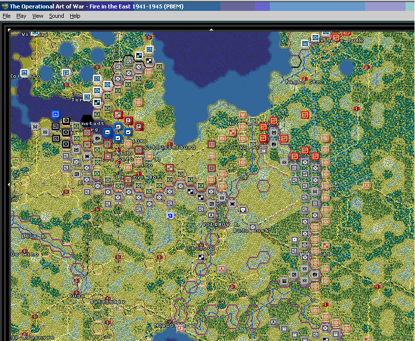The image size is (415, 341).
Task: Click the LUGA R. river label
Action: click(x=34, y=236)
